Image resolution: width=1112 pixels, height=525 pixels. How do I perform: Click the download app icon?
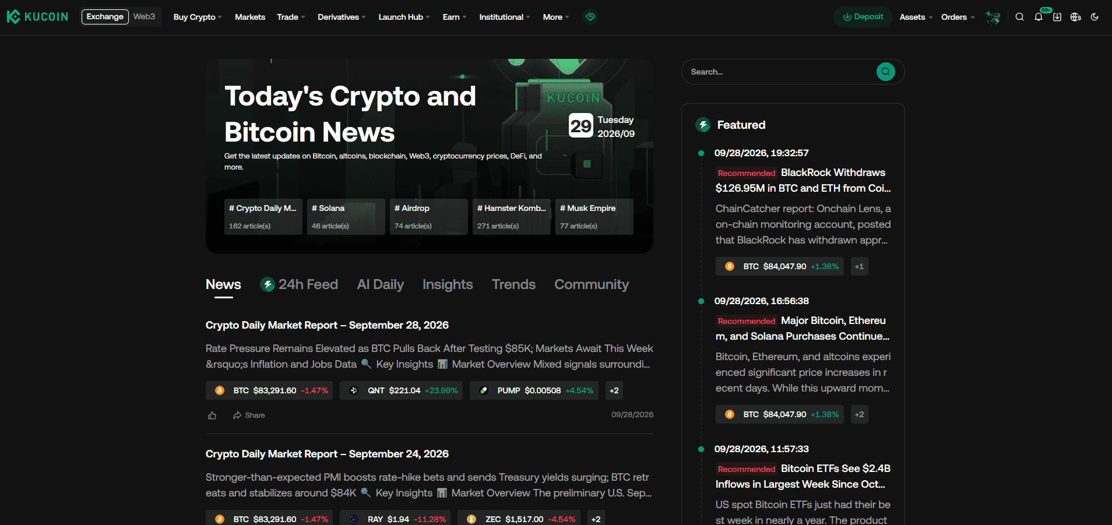coord(1057,17)
